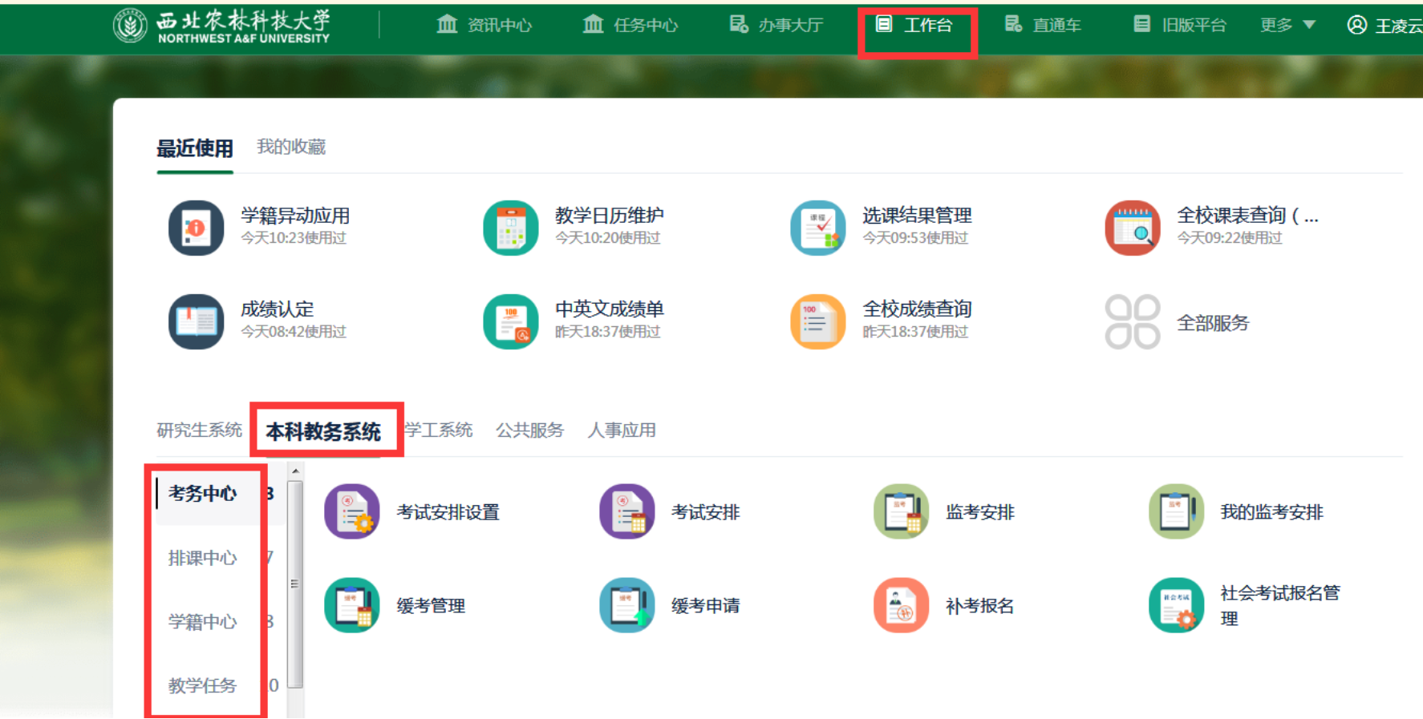
Task: Click the 选课结果管理 icon
Action: point(817,228)
